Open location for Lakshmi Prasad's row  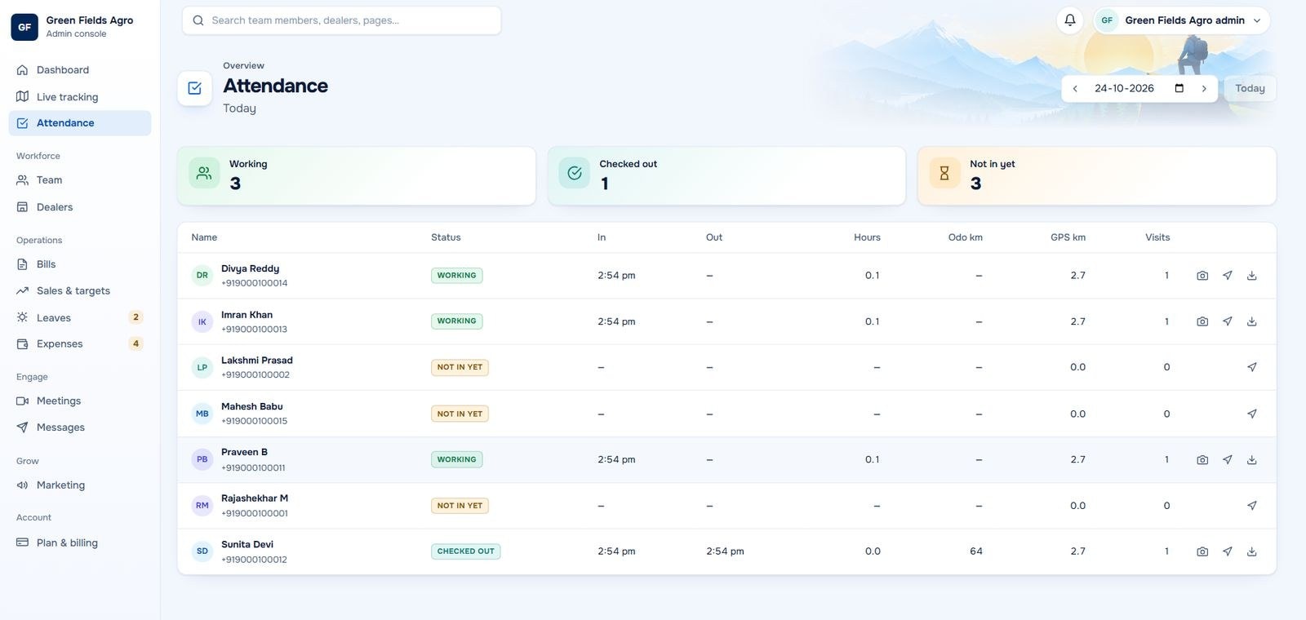pyautogui.click(x=1251, y=367)
